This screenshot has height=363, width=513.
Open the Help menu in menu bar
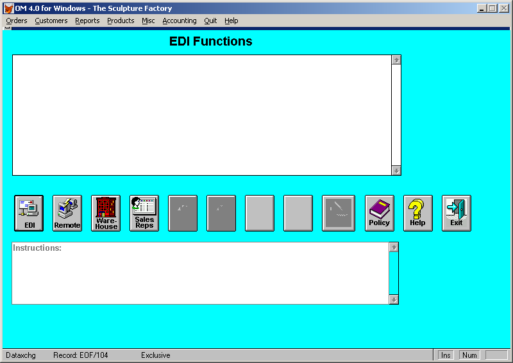click(x=231, y=21)
